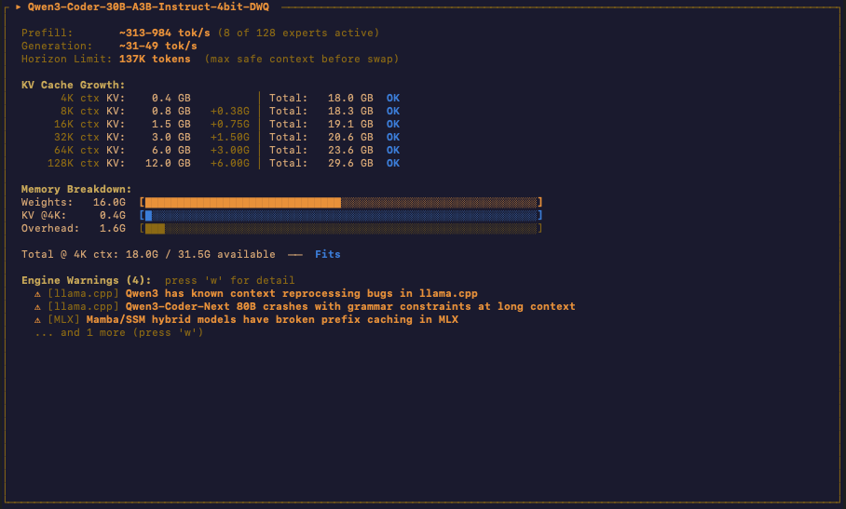Click the KV Cache Growth section heading
The image size is (846, 509).
(73, 85)
